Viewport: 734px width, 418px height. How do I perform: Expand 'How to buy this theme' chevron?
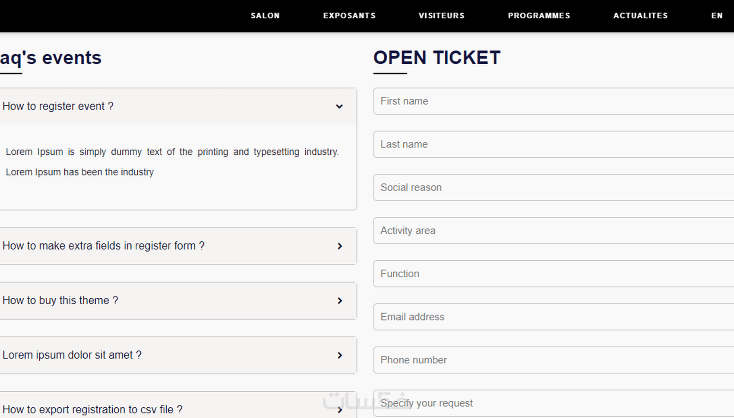point(340,301)
